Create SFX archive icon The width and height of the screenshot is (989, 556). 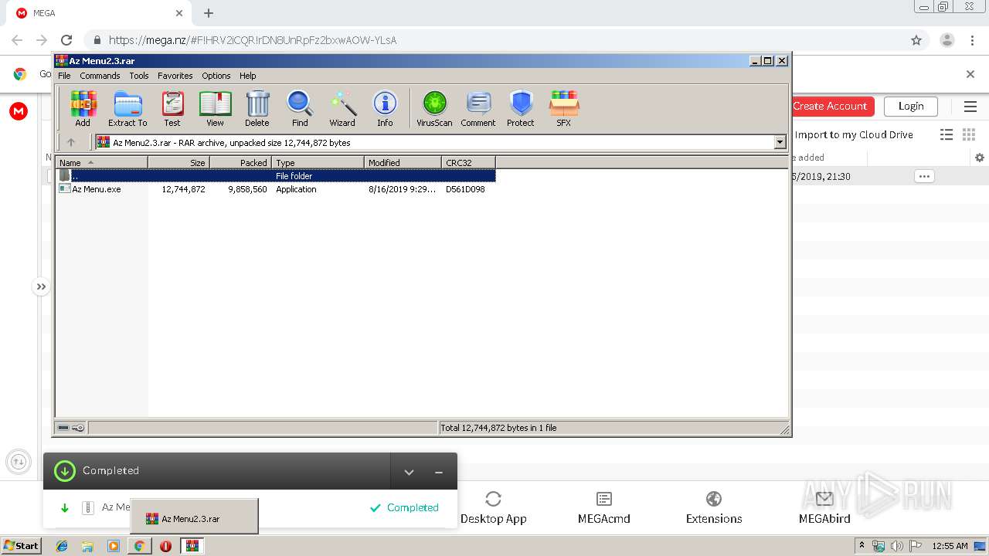[564, 108]
